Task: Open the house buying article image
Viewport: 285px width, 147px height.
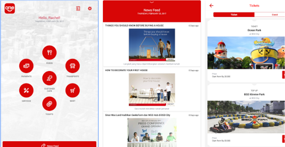Action: coord(152,45)
